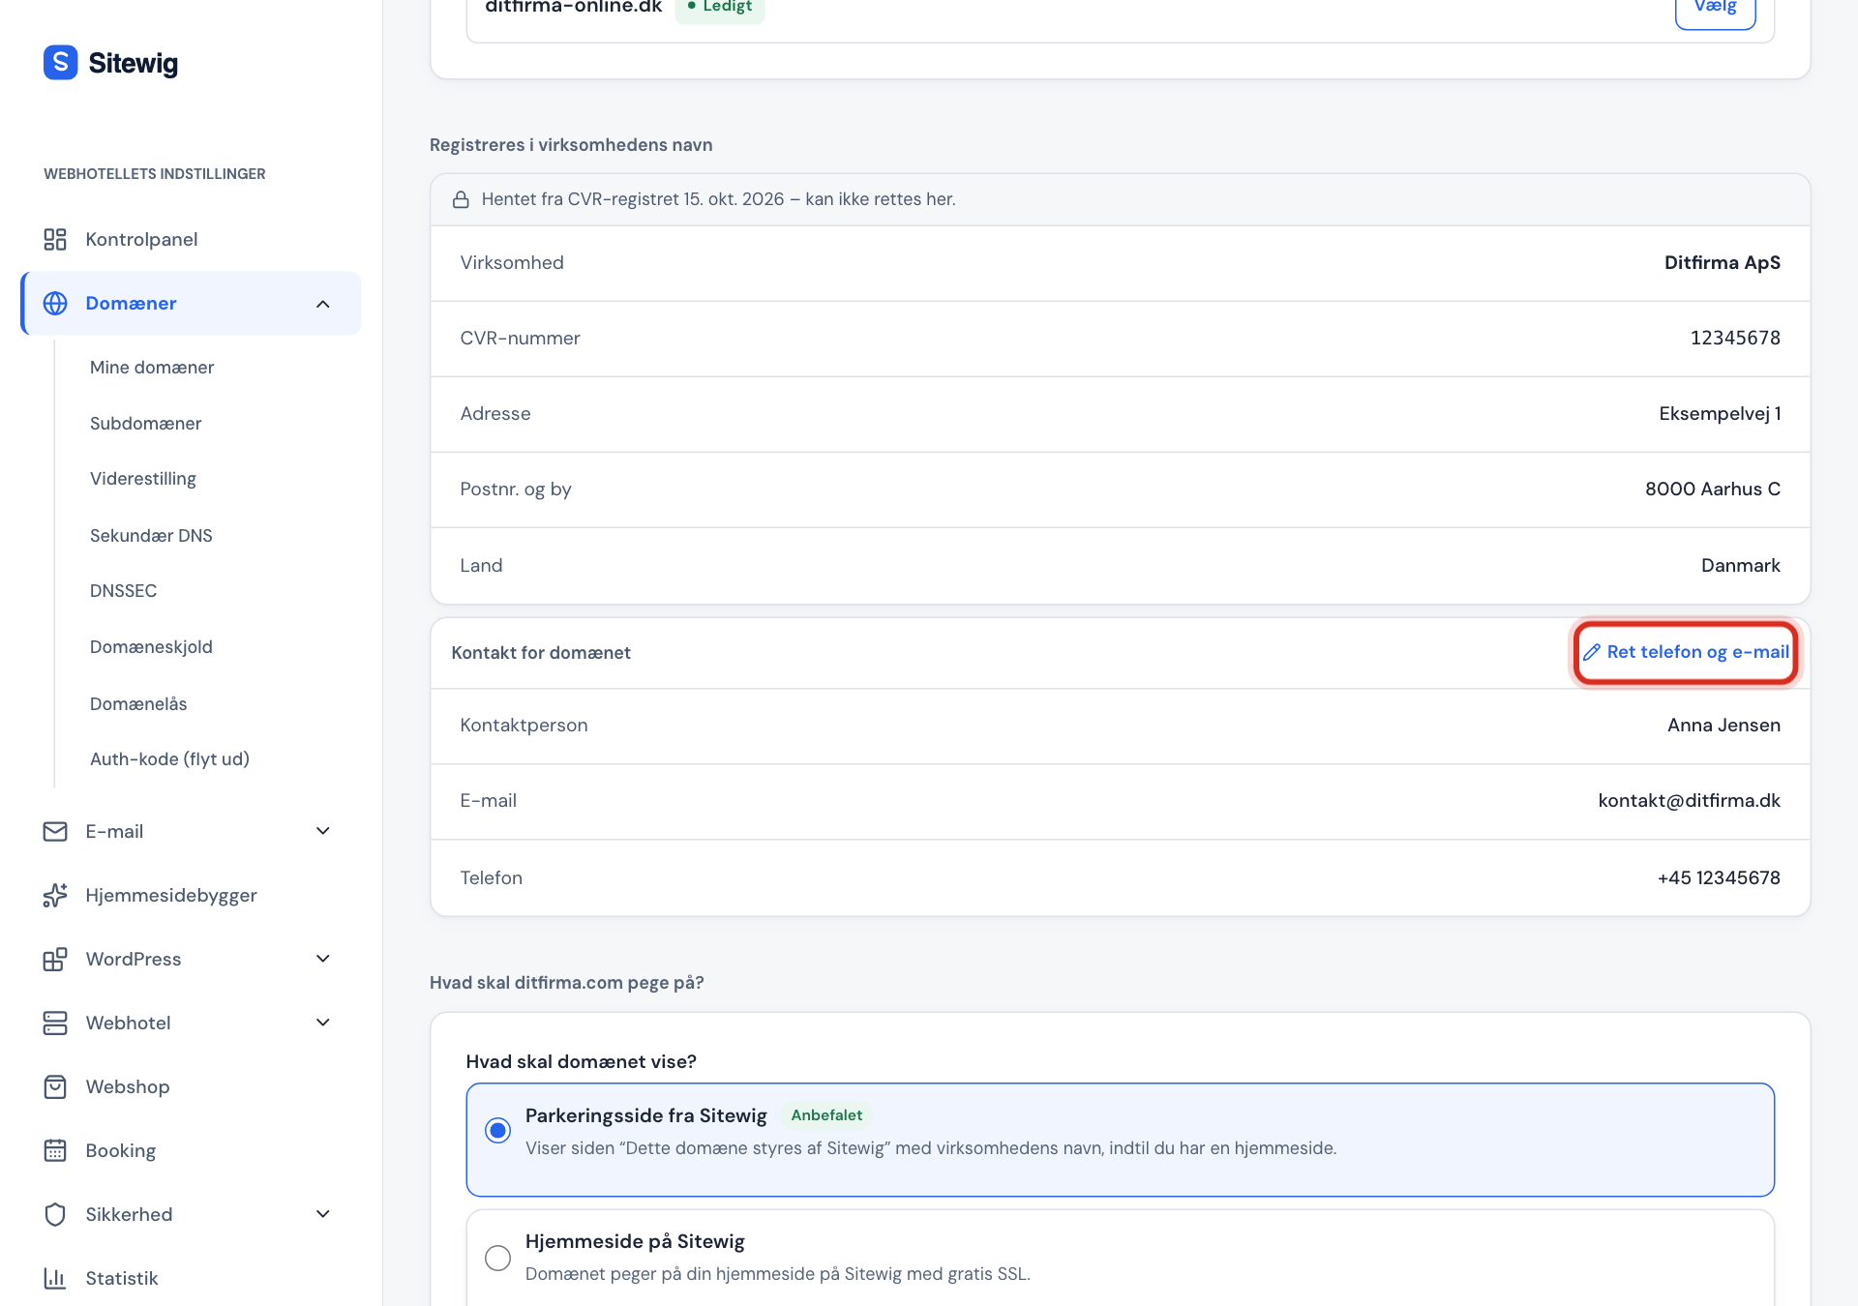Click the Statistik bar chart icon
The width and height of the screenshot is (1858, 1306).
pyautogui.click(x=55, y=1278)
